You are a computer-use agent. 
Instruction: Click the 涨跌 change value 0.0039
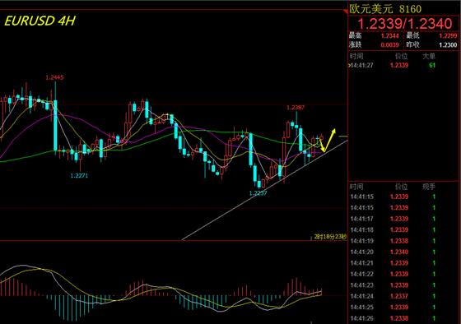coord(390,44)
